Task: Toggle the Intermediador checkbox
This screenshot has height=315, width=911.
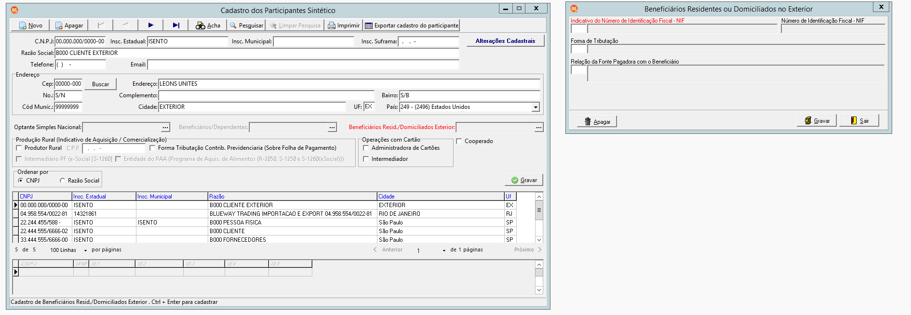Action: [x=366, y=159]
